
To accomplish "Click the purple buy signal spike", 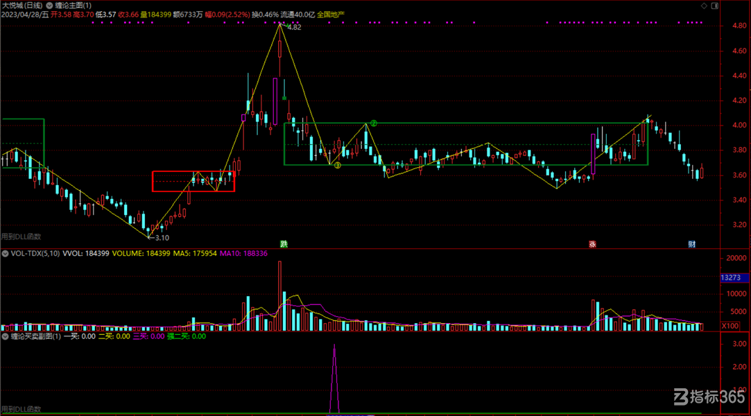I will click(334, 378).
